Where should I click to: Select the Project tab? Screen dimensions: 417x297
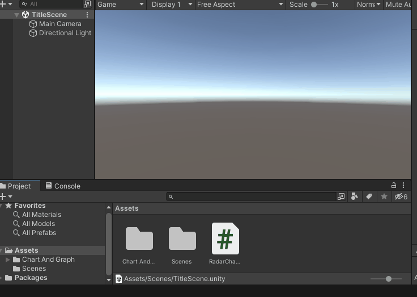tap(19, 186)
